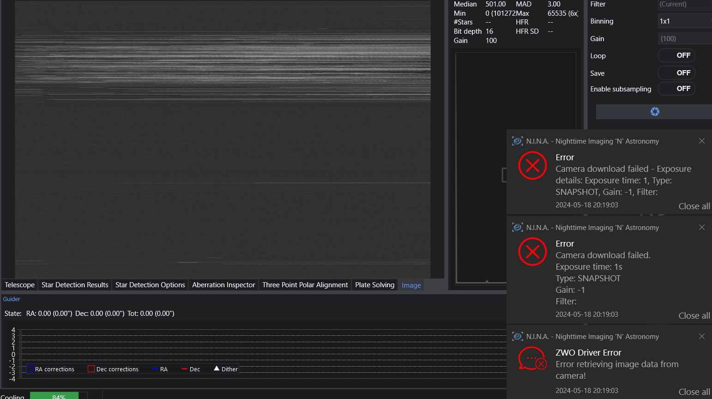712x399 pixels.
Task: Switch to the Aberration Inspector tab
Action: pyautogui.click(x=223, y=285)
